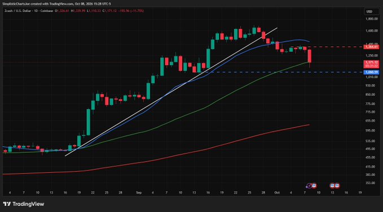Click the closing value C 1,171.12 in legend
The image size is (383, 212).
click(x=109, y=11)
